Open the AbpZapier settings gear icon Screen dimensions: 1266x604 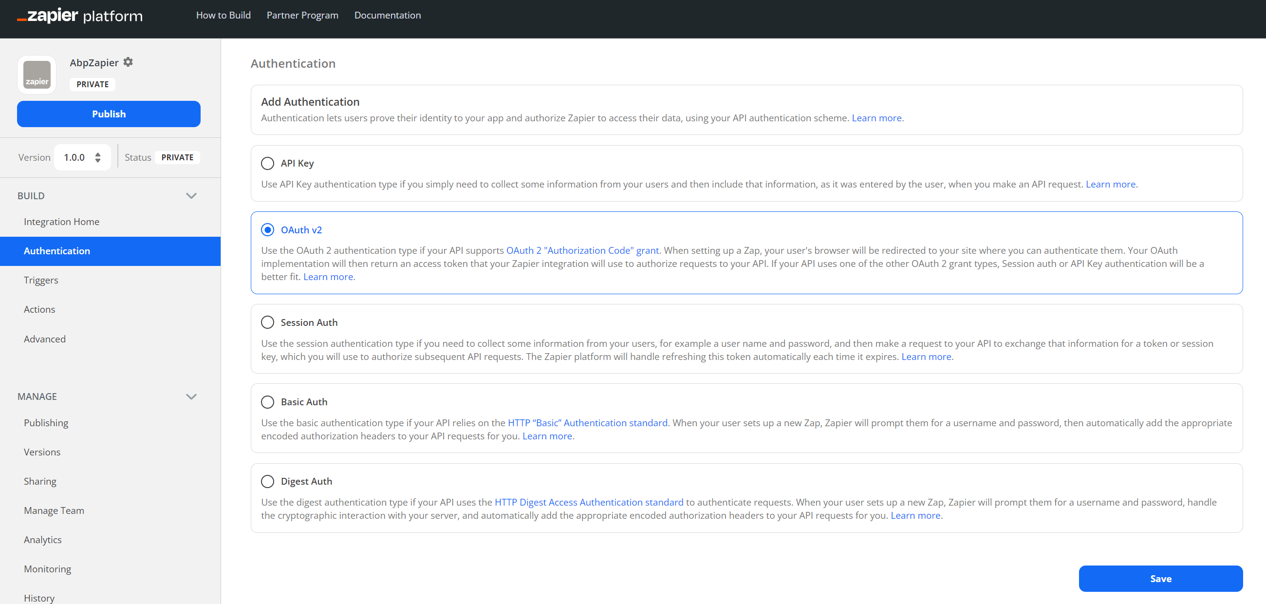point(128,62)
